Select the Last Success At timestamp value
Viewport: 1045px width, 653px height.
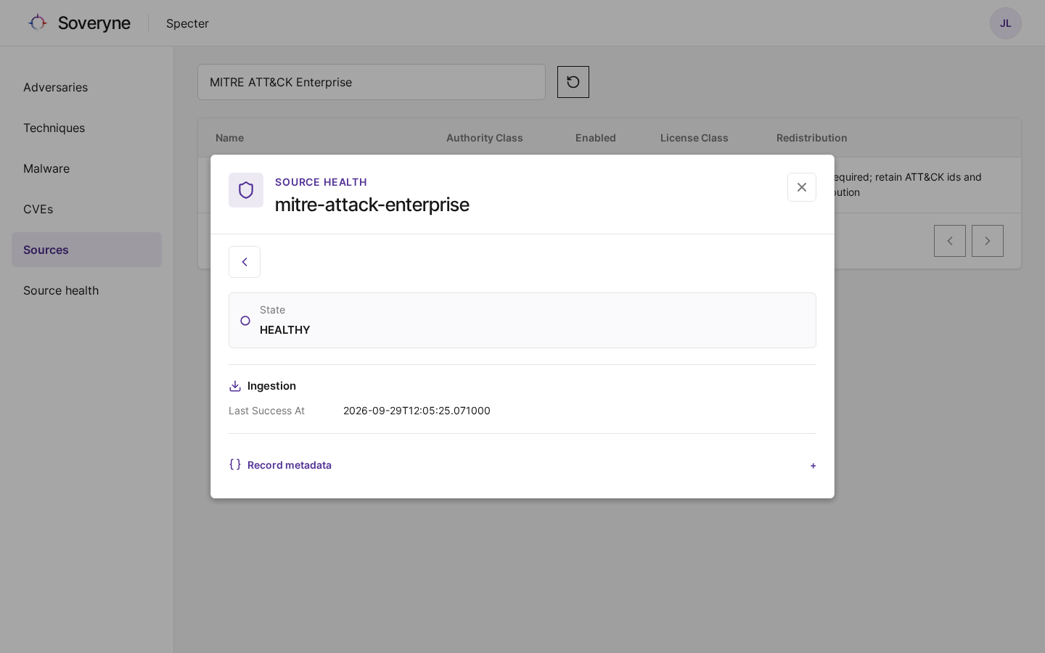[x=417, y=411]
